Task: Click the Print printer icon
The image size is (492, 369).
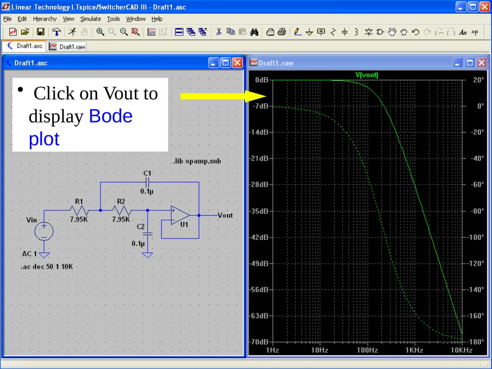Action: click(282, 32)
